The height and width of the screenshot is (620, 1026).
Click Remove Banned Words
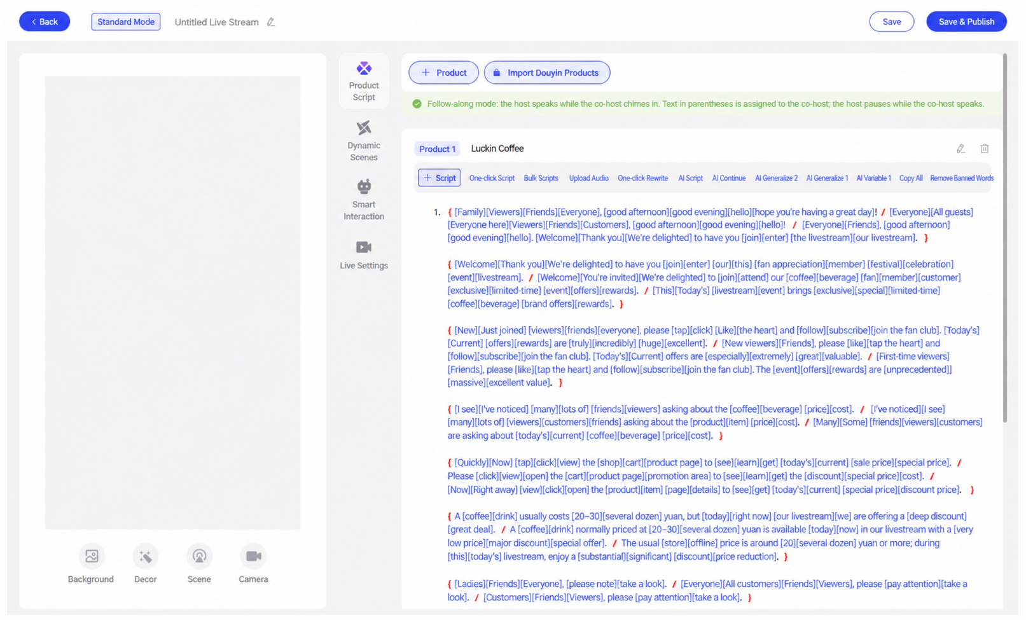[961, 178]
